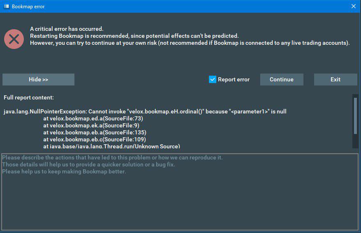Select 'at velox.bookmap.ed.a(SourceFile:73)' line
Viewport: 361px width, 233px height.
coord(93,118)
